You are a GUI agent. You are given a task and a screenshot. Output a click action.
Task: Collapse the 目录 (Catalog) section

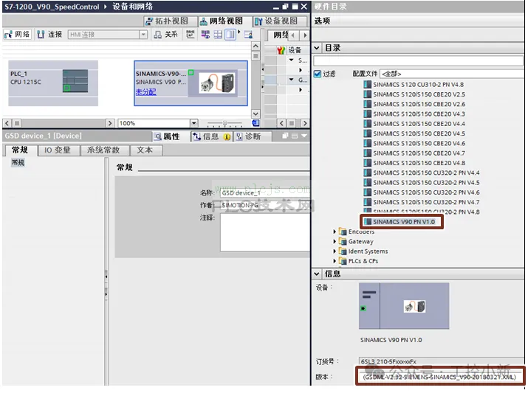317,48
